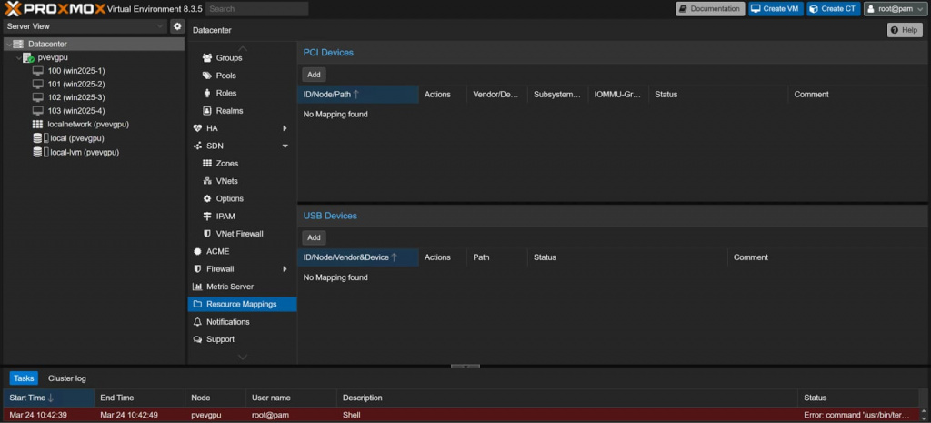Click monitor icon of VM 100 (win2025-1)
Image resolution: width=931 pixels, height=423 pixels.
click(38, 71)
